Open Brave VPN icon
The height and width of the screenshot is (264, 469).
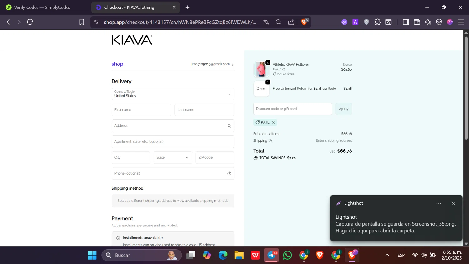439,22
